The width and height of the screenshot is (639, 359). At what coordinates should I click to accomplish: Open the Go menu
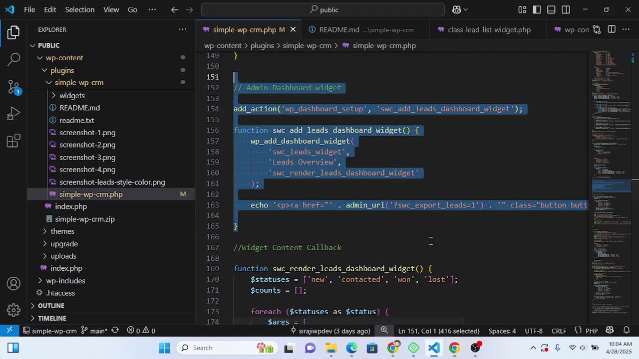132,9
